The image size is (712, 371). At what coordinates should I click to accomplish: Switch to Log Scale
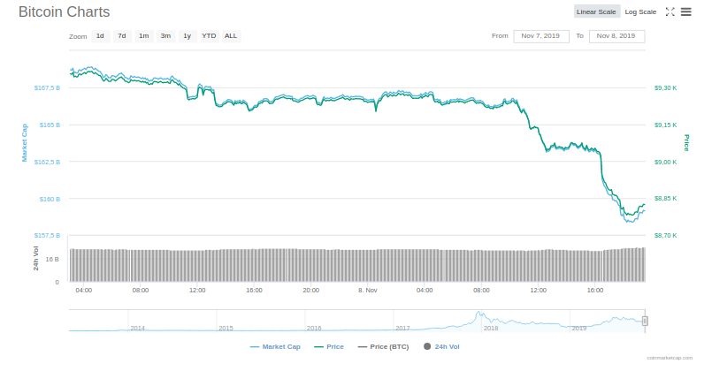640,11
